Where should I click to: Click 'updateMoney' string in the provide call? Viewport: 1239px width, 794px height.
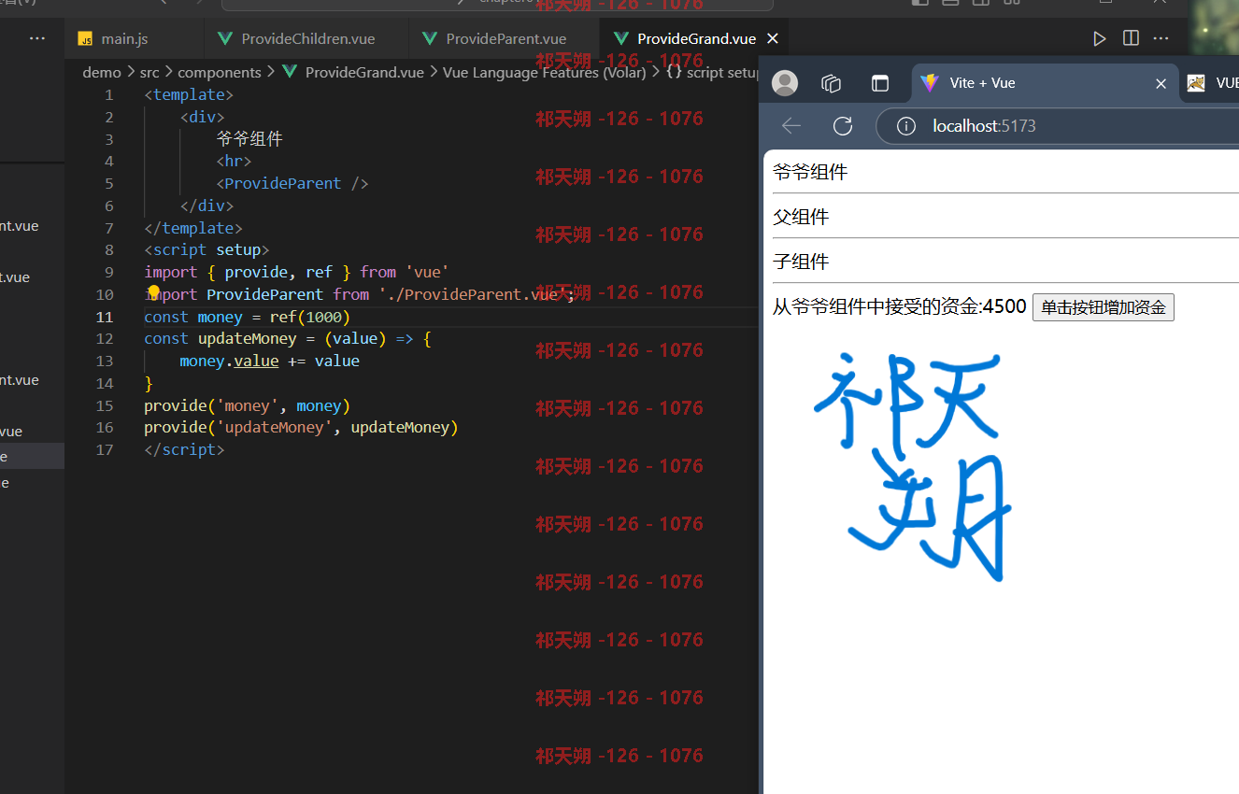[x=275, y=428]
